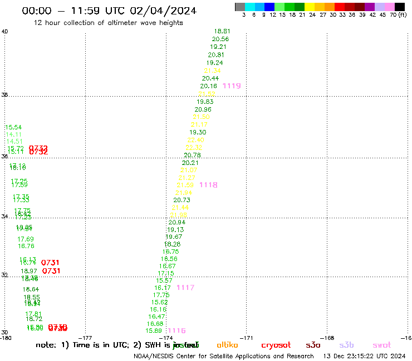Select the light green 14.11 value
Viewport: 412px width, 361px height.
pos(14,134)
